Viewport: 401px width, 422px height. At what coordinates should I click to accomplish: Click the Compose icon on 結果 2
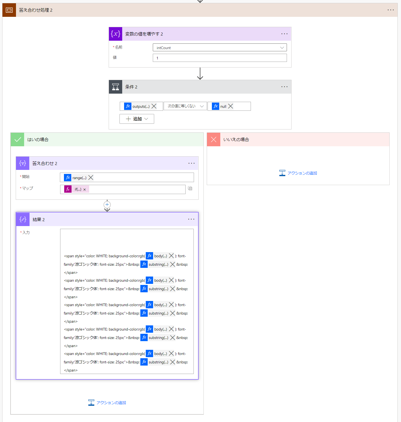pyautogui.click(x=23, y=219)
